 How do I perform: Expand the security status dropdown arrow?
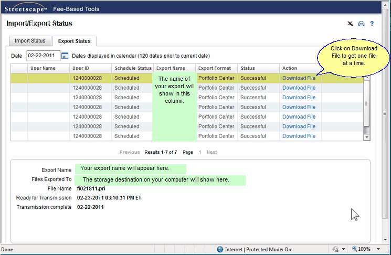(x=343, y=250)
